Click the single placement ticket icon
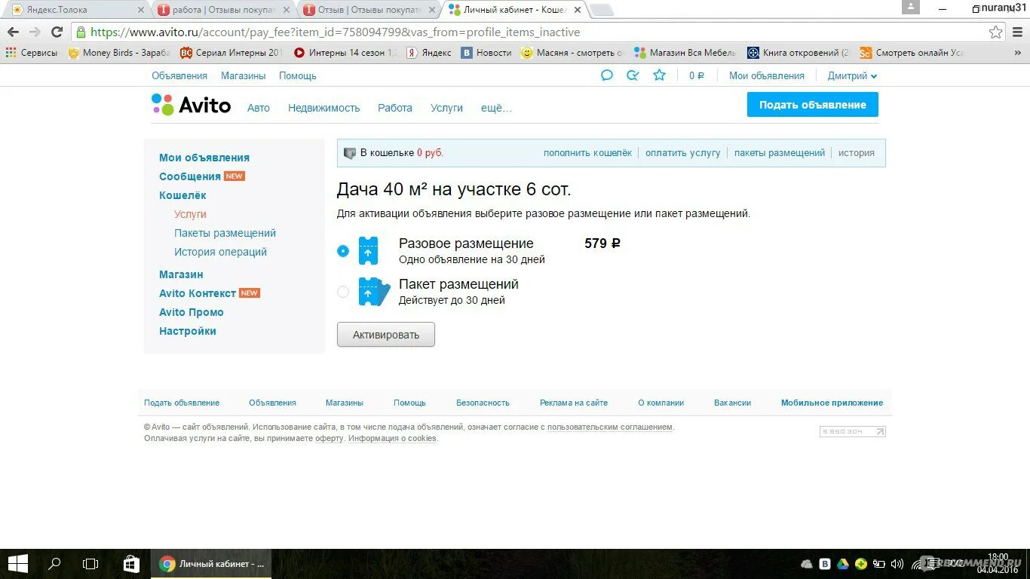 point(368,251)
